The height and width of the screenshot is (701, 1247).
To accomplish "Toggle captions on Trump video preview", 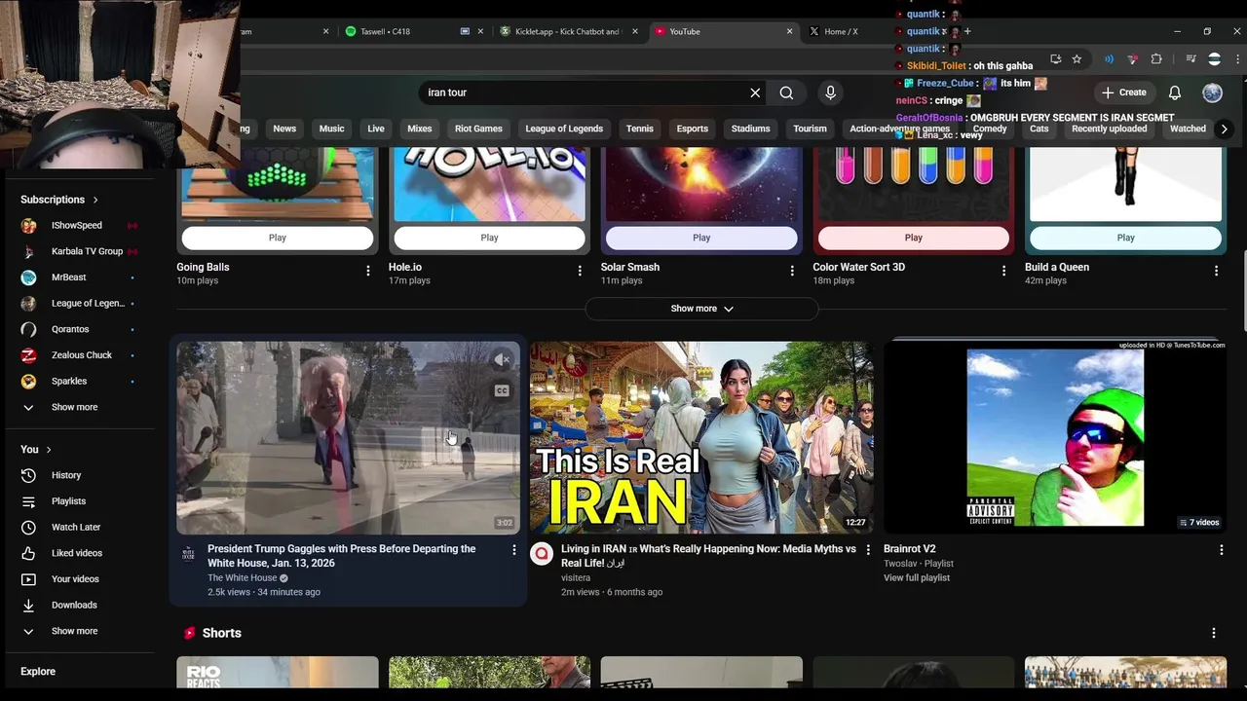I will point(503,390).
